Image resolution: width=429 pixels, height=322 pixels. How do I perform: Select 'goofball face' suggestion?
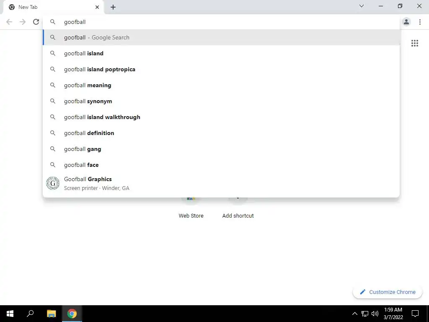[222, 165]
